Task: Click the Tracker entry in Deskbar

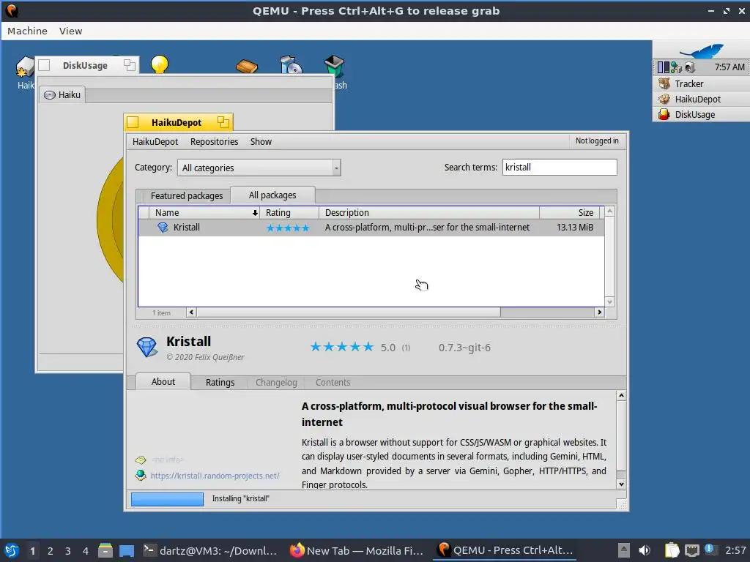Action: pyautogui.click(x=701, y=83)
